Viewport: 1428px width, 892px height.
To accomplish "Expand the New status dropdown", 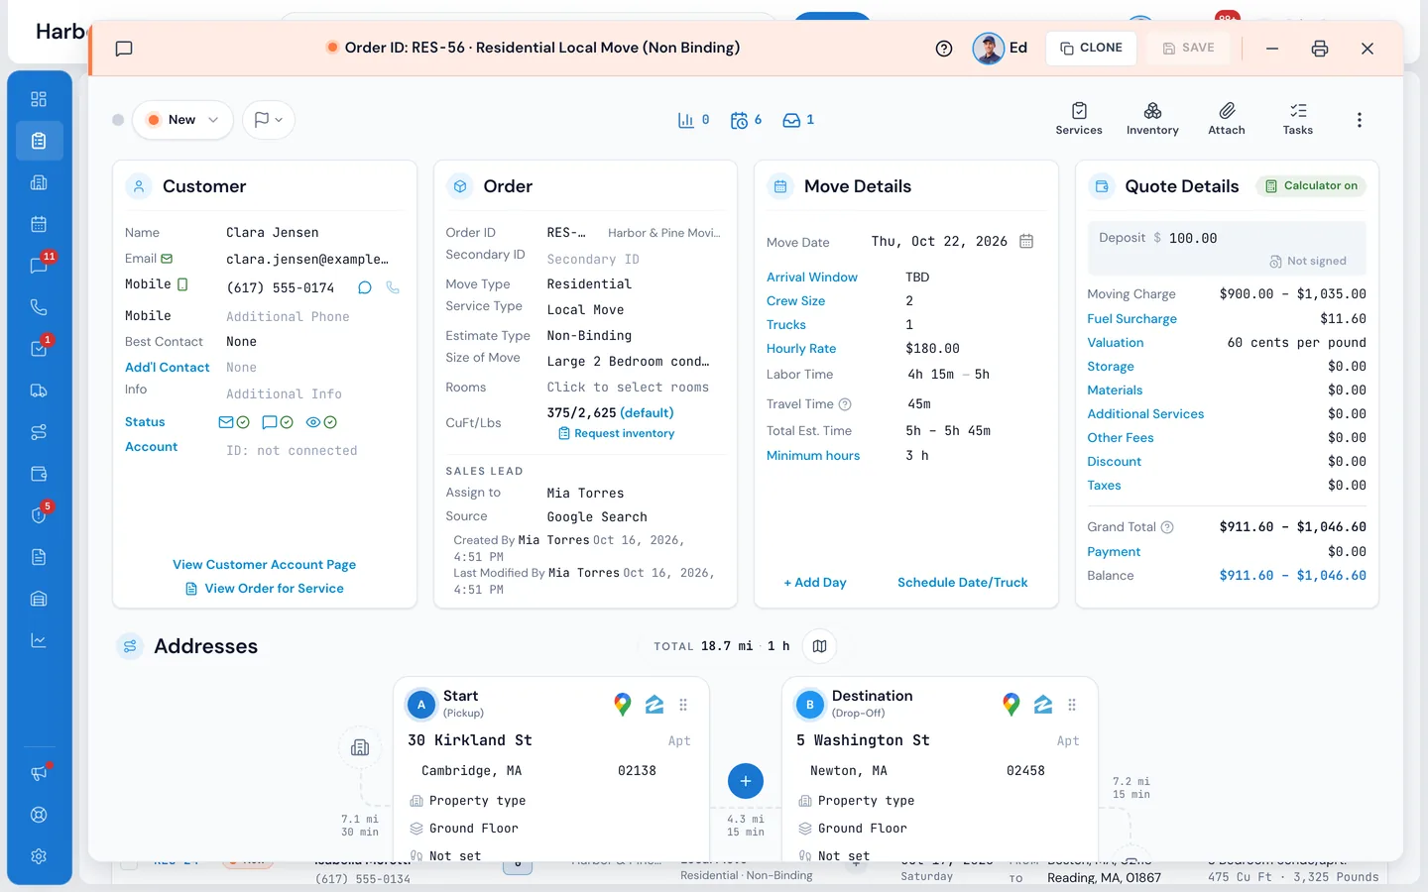I will click(x=182, y=120).
